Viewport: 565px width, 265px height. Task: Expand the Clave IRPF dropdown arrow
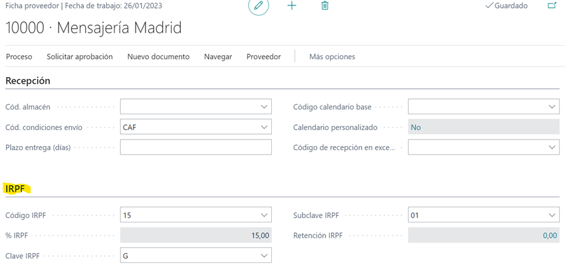coord(264,256)
